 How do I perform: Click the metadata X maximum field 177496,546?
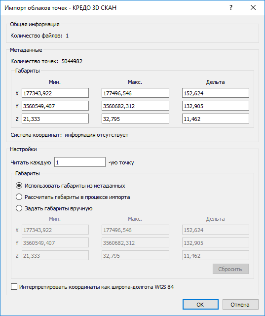[x=135, y=93]
